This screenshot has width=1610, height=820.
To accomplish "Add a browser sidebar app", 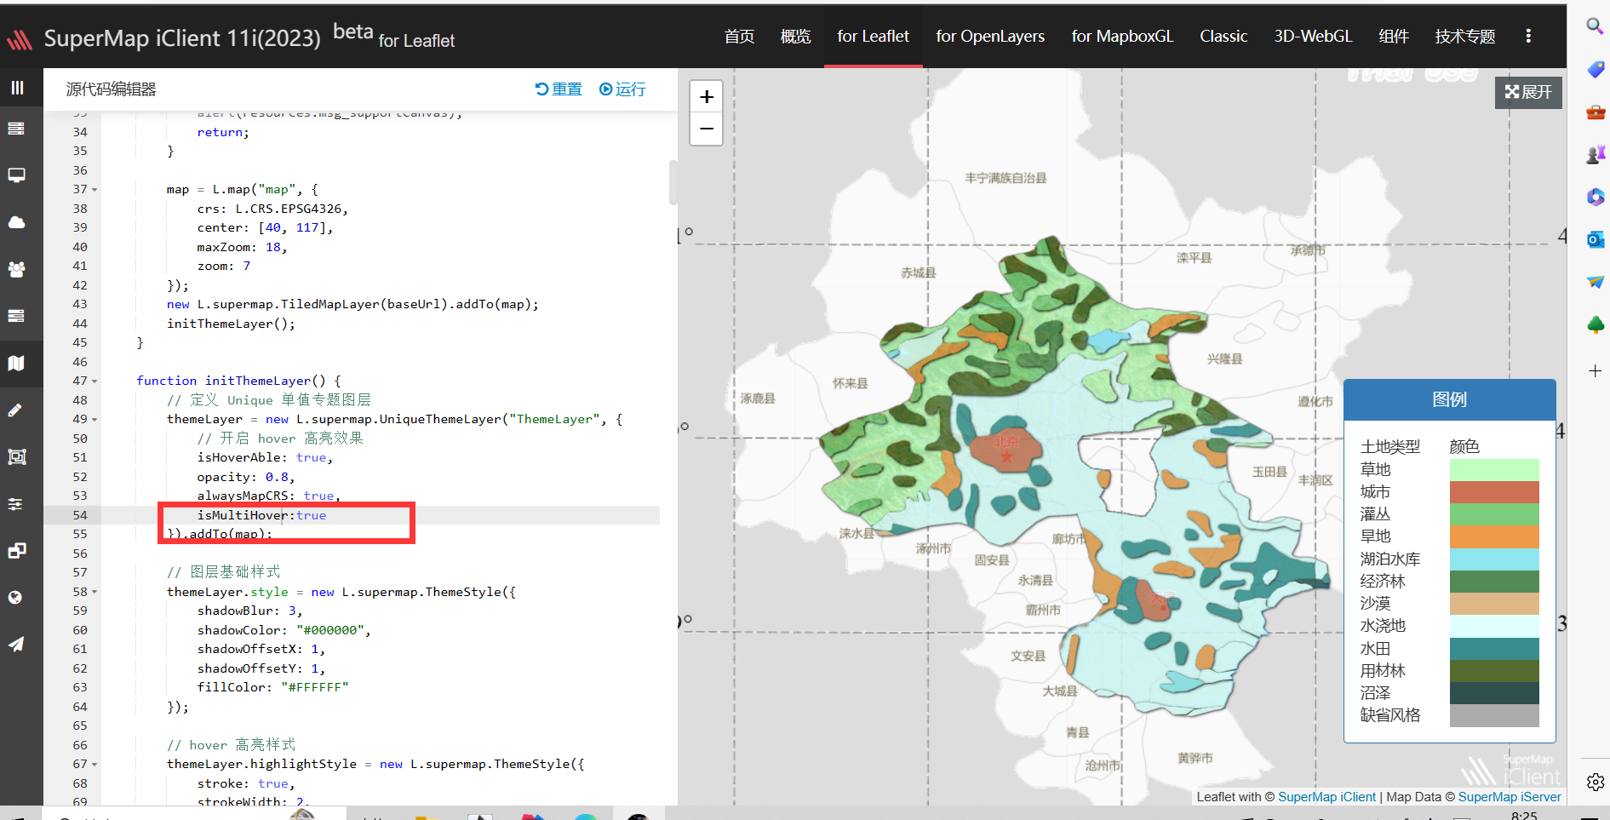I will point(1596,370).
